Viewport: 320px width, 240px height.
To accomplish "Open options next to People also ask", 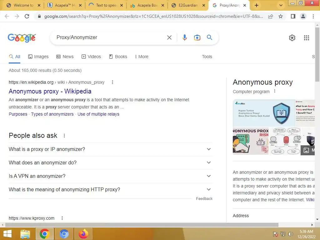I will pyautogui.click(x=64, y=136).
